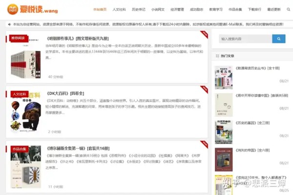Click the DK大百科 book cover thumbnail
293x195 pixels.
(x=25, y=112)
